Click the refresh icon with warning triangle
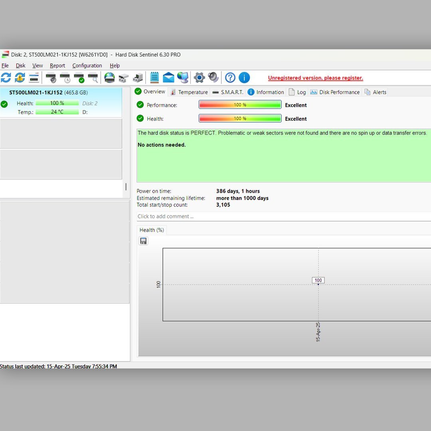431x431 pixels. click(x=20, y=77)
